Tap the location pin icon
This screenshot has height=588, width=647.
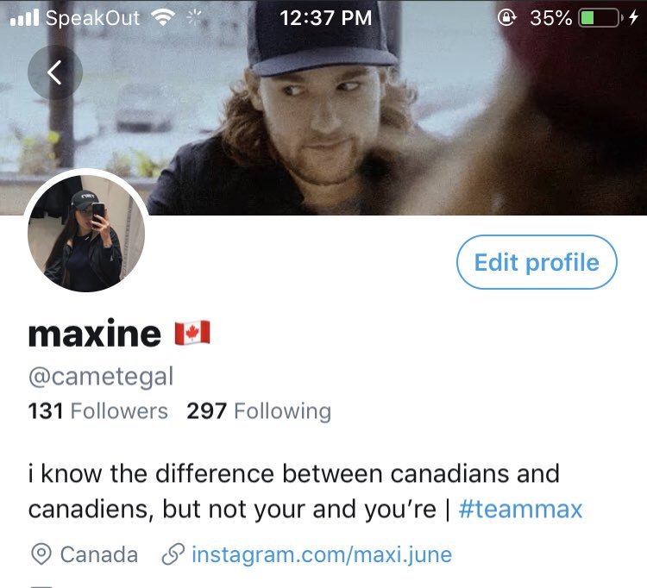pos(41,554)
